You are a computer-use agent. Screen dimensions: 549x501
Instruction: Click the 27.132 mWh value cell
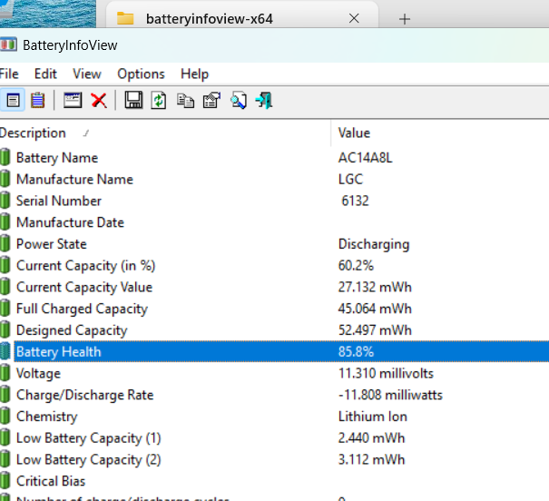[x=375, y=287]
